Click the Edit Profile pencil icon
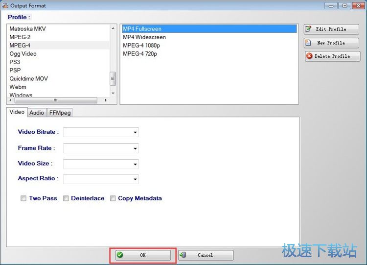Screen dimensions: 367x265 click(308, 29)
